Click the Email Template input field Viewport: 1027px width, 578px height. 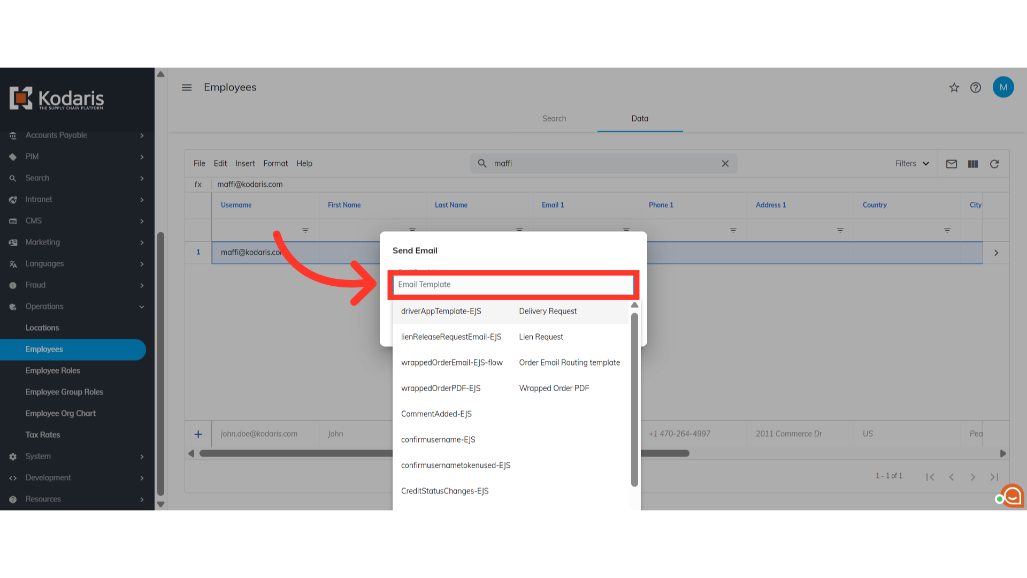click(x=512, y=285)
